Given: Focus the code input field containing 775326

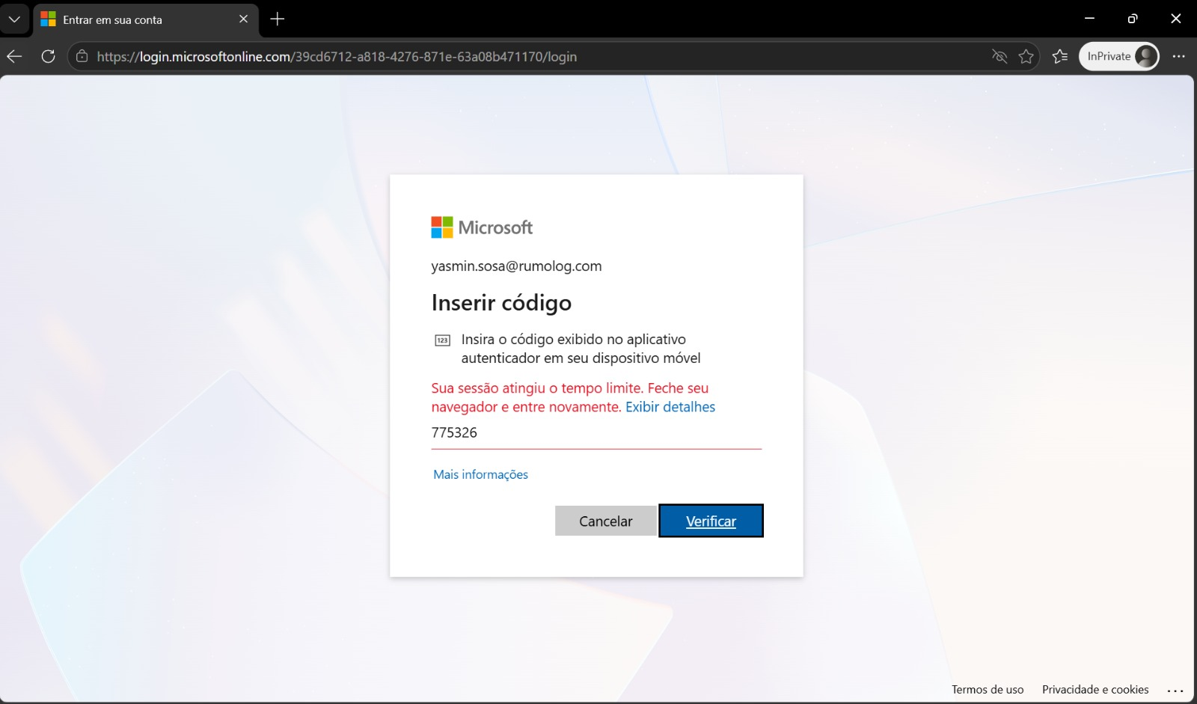Looking at the screenshot, I should (596, 433).
